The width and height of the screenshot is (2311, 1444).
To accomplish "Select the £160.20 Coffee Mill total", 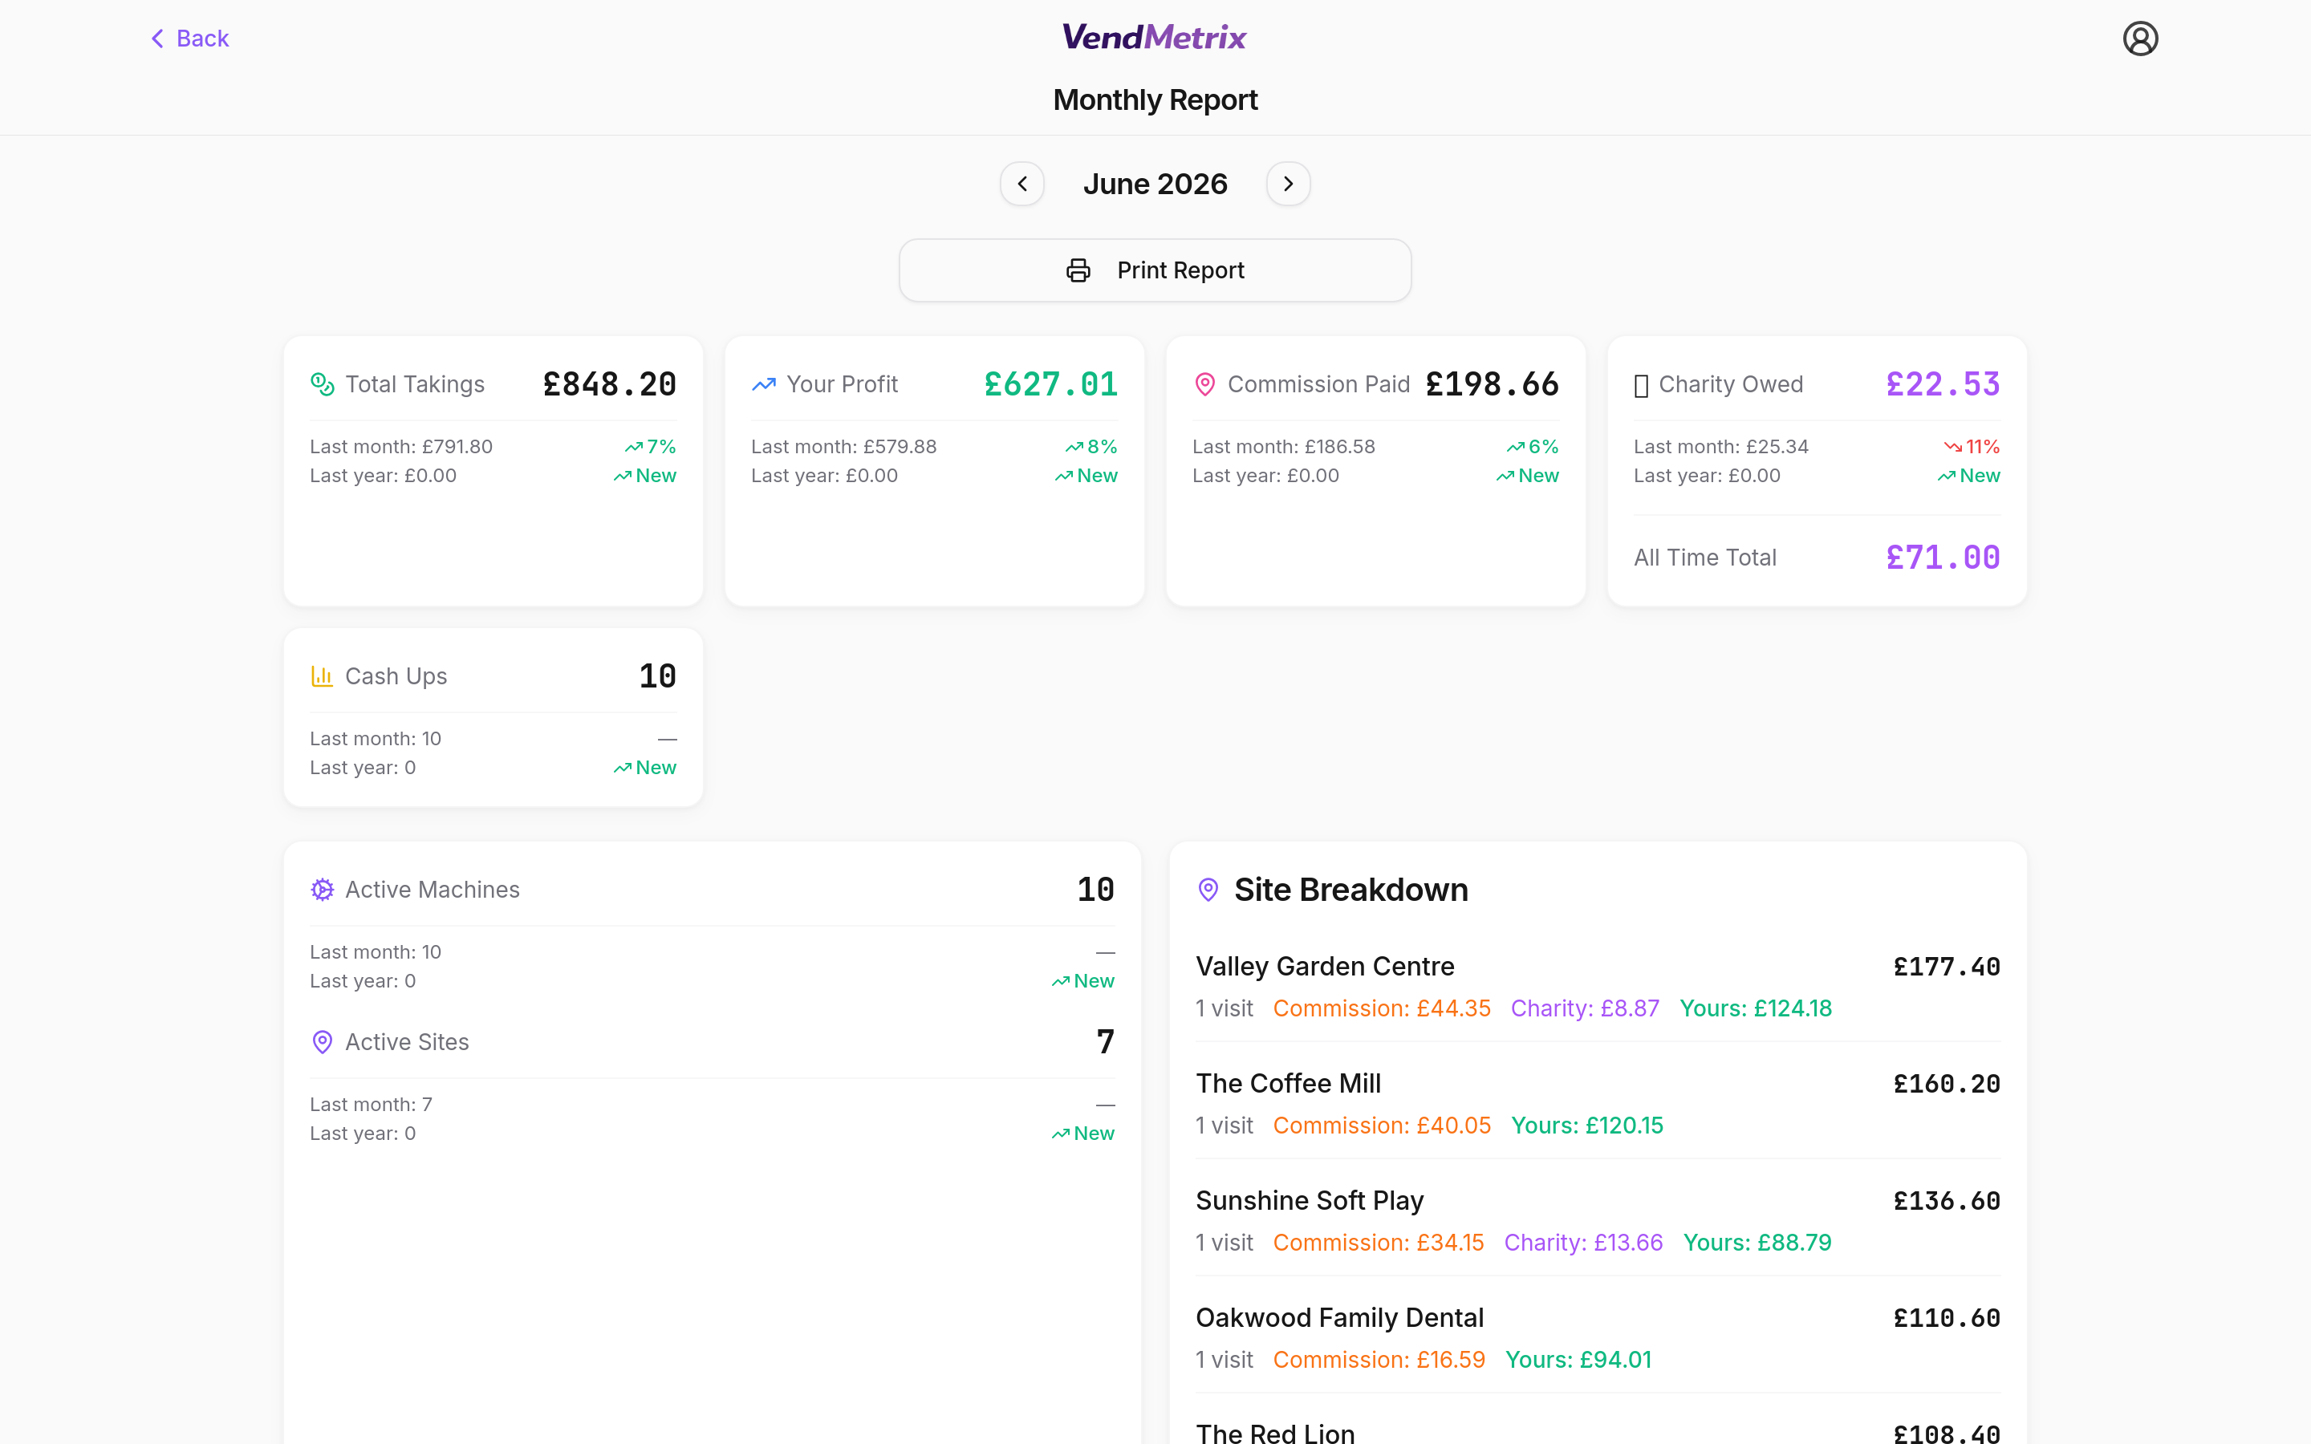I will [1946, 1084].
